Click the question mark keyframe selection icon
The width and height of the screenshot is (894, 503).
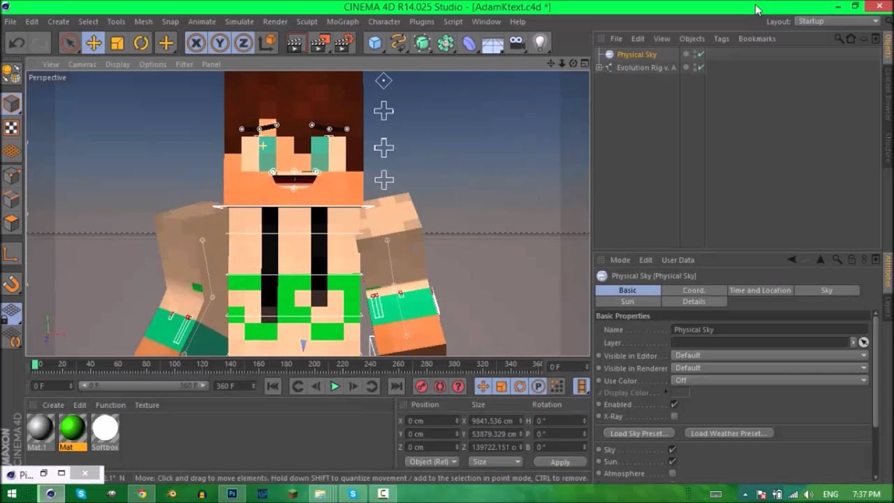pos(458,386)
